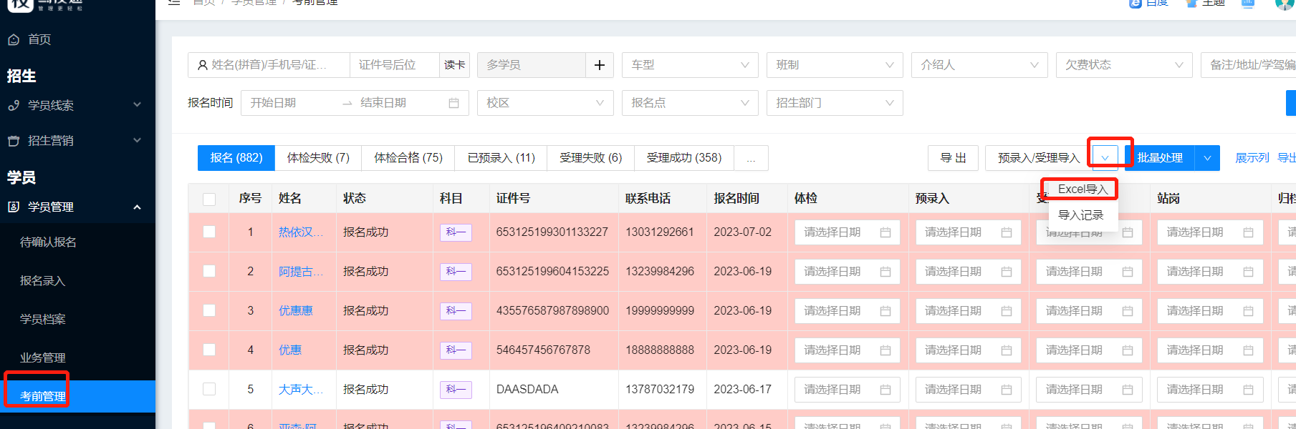Viewport: 1296px width, 429px height.
Task: Open the 招生部门 dropdown
Action: 835,103
